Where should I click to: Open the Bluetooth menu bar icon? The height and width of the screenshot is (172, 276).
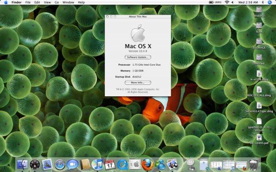tap(263, 2)
